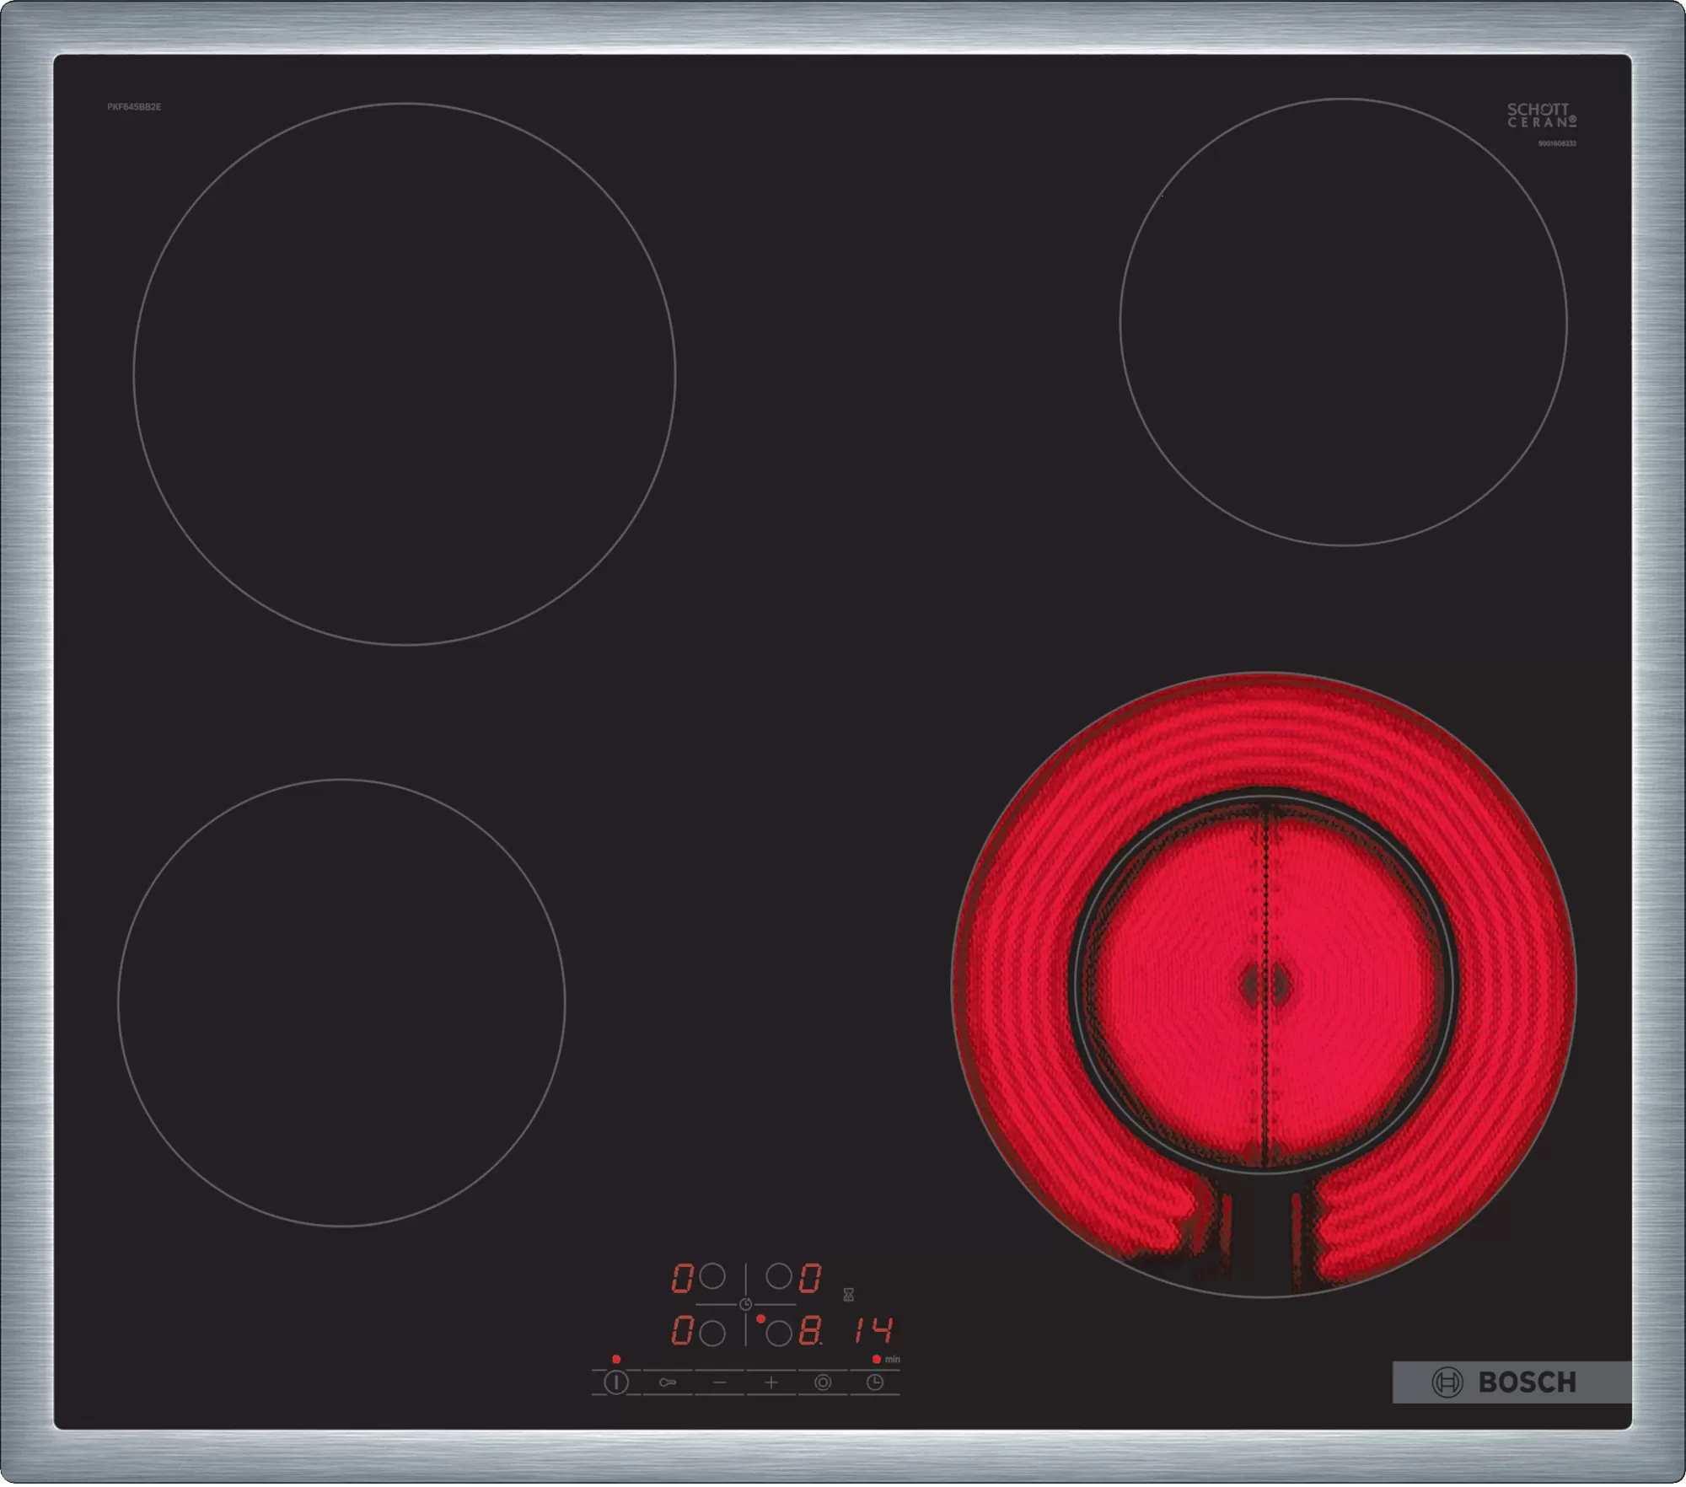Click the glowing red front-right burner
Screen dimensions: 1686x1487
[x=1263, y=984]
